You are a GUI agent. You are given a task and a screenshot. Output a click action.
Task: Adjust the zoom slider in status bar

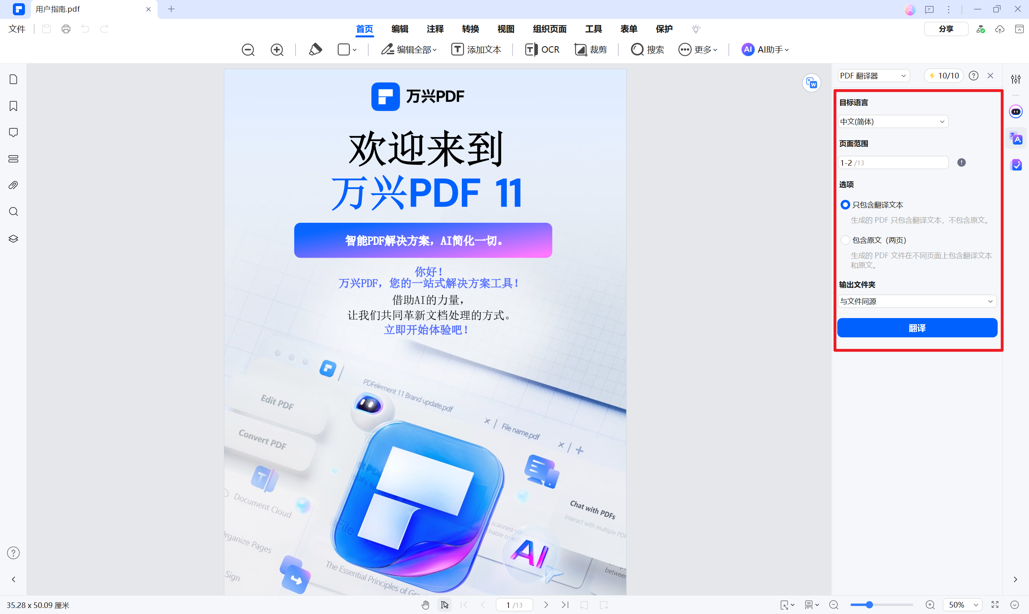point(869,605)
